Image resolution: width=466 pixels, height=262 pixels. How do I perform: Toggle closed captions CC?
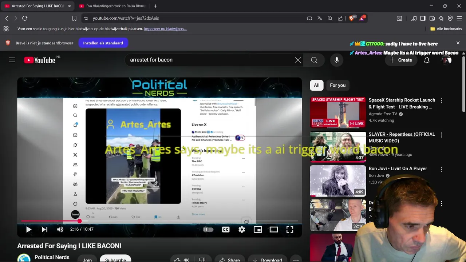click(x=226, y=229)
